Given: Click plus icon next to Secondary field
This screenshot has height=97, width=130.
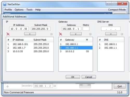Looking at the screenshot, I should point(55,86).
